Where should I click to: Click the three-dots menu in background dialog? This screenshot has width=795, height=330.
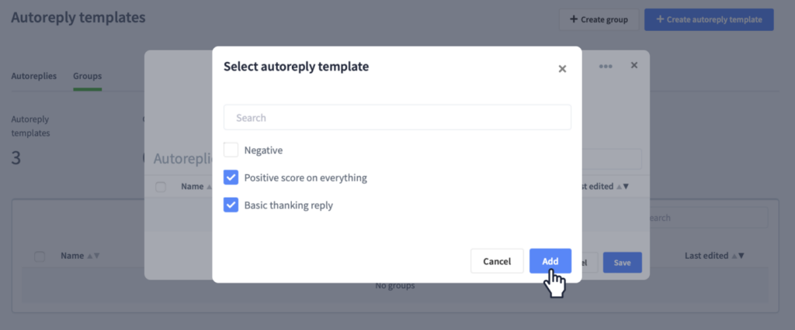[606, 67]
